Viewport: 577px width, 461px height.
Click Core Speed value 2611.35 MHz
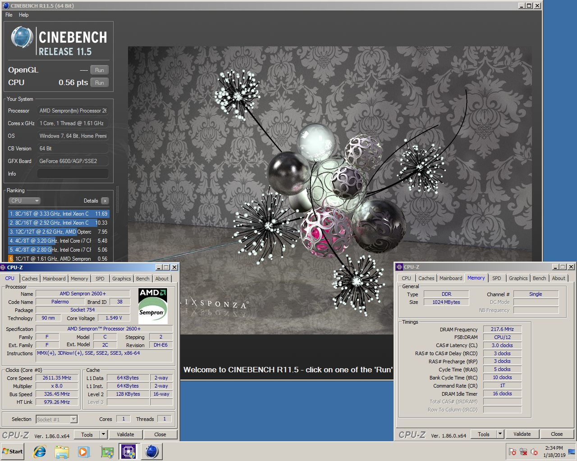pos(57,378)
